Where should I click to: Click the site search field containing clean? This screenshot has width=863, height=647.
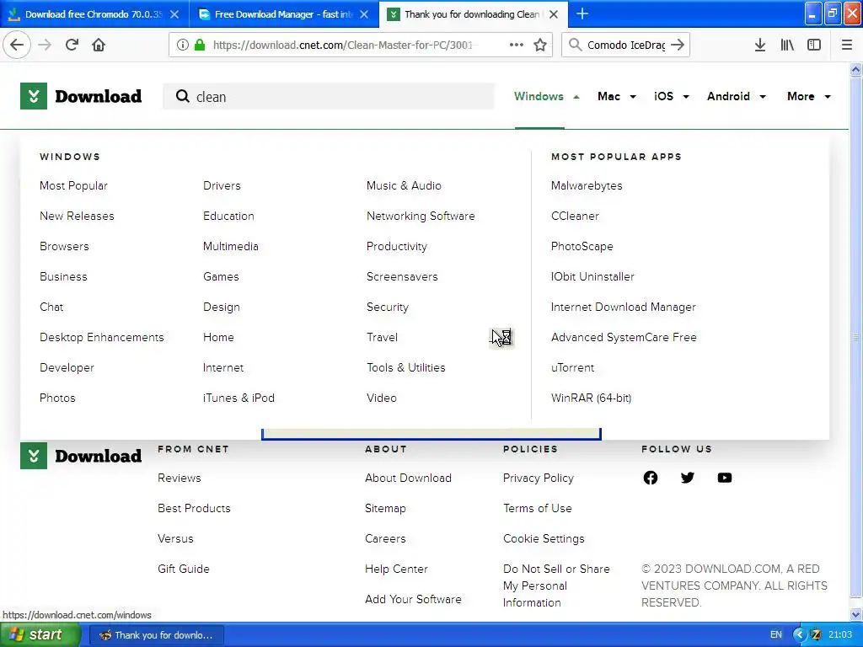tap(329, 96)
